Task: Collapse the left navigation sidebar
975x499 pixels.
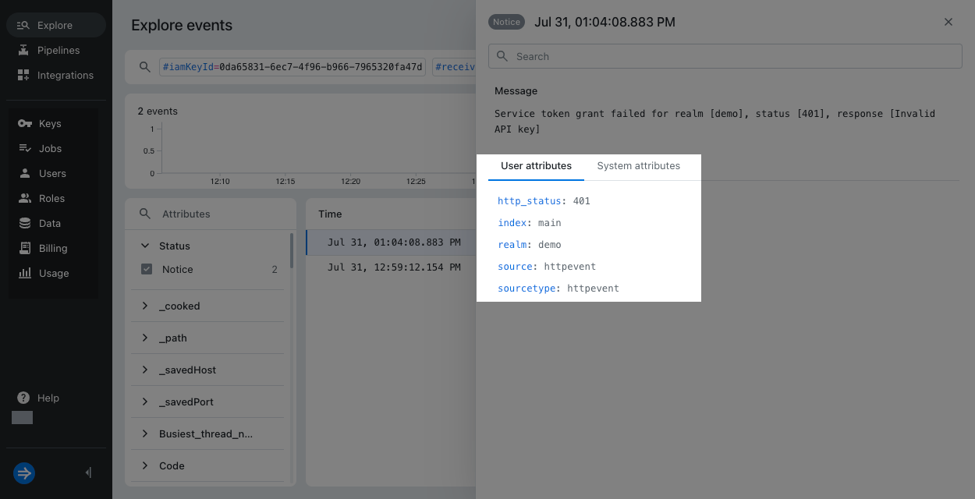Action: (x=87, y=472)
